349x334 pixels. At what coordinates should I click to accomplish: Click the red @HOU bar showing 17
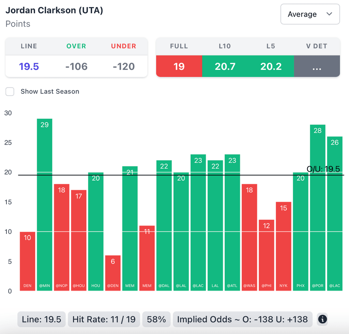[79, 240]
